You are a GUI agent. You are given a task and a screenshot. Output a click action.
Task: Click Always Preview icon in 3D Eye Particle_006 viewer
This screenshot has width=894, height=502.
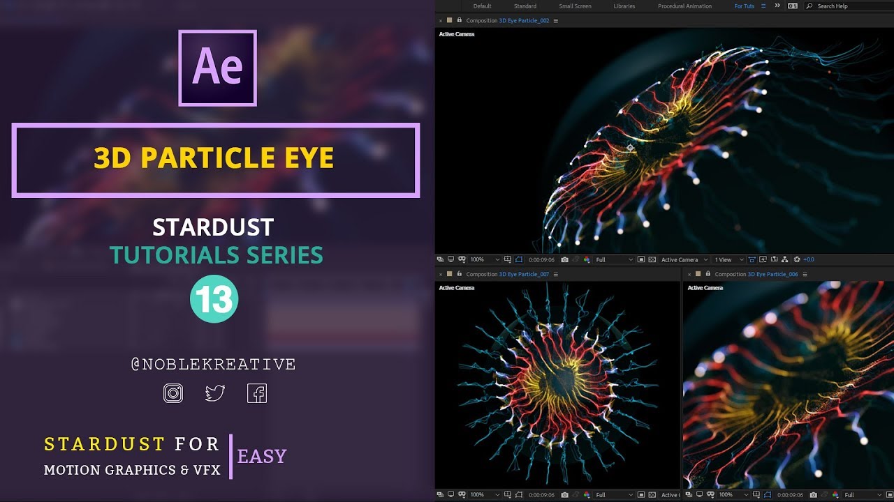(x=689, y=495)
